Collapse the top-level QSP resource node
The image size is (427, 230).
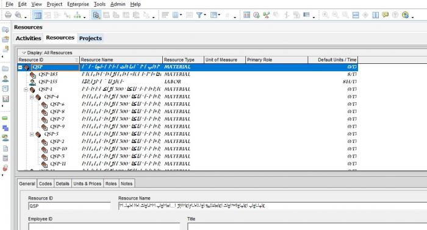click(x=20, y=67)
